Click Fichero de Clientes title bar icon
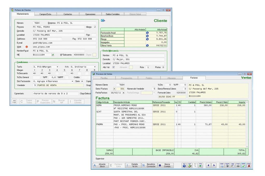 pyautogui.click(x=12, y=10)
